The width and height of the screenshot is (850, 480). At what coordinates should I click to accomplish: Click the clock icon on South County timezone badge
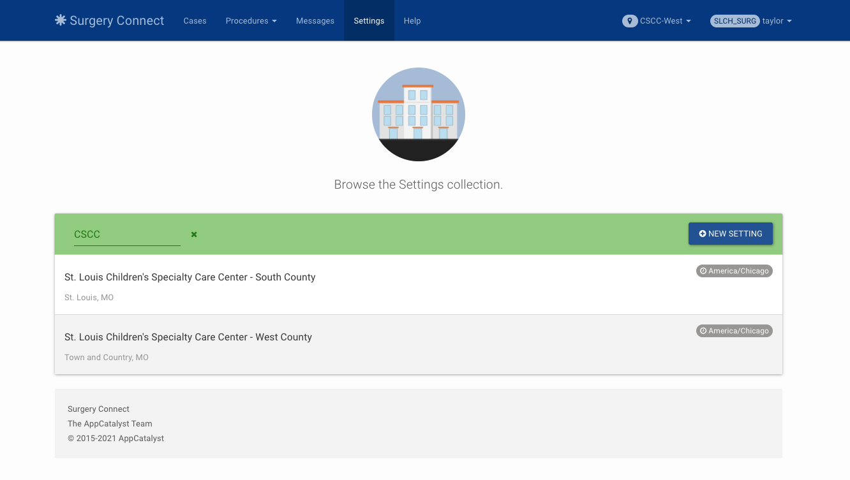703,270
